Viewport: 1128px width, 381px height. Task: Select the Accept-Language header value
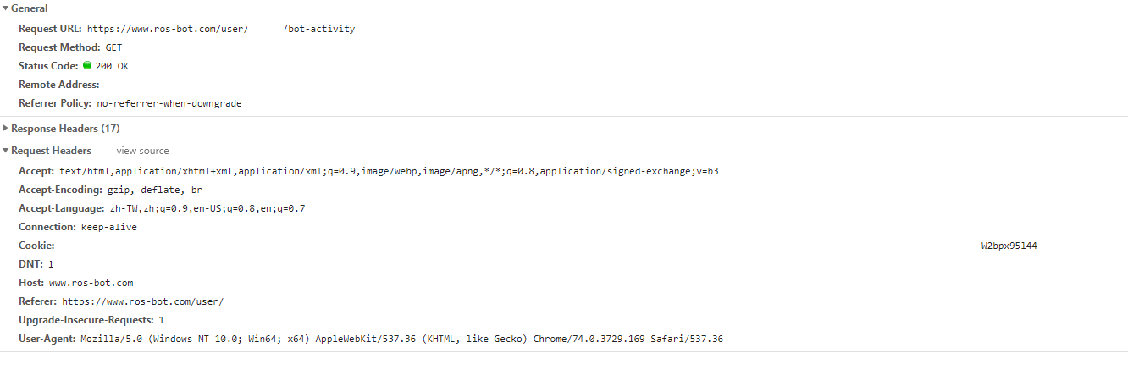207,208
